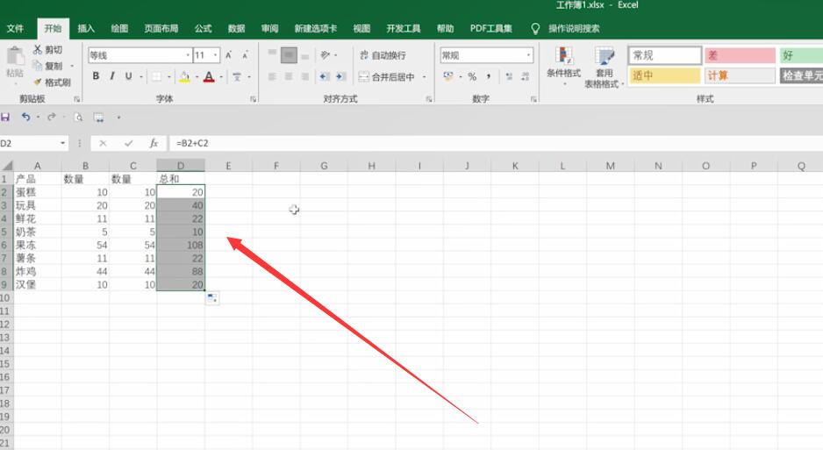Image resolution: width=823 pixels, height=450 pixels.
Task: Click the Undo arrow icon
Action: 25,117
